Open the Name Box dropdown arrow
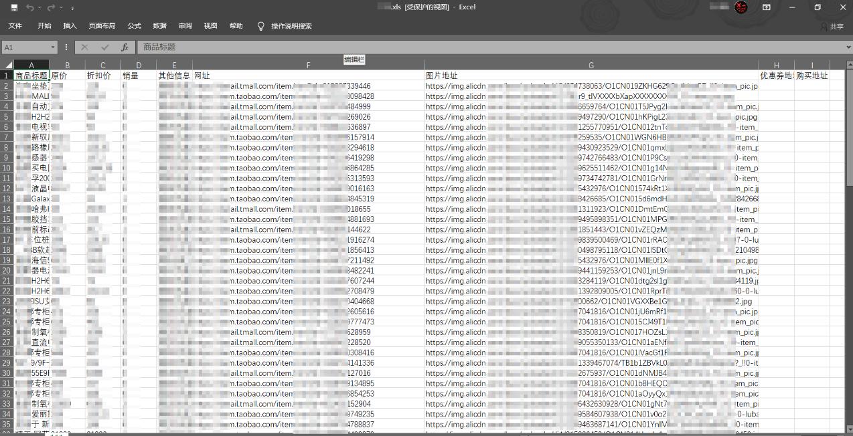 click(54, 47)
